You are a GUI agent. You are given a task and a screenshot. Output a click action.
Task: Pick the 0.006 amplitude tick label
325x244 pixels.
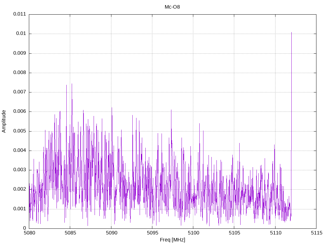(x=19, y=112)
